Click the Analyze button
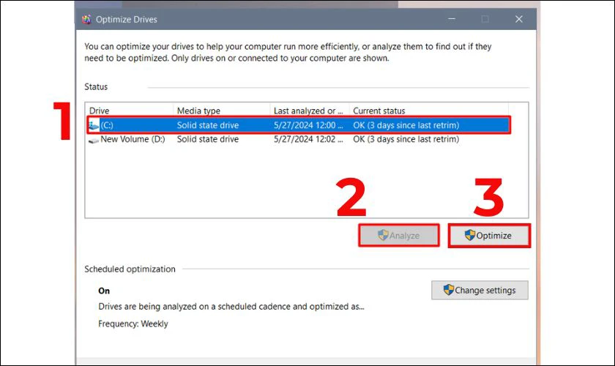The width and height of the screenshot is (615, 366). (399, 236)
